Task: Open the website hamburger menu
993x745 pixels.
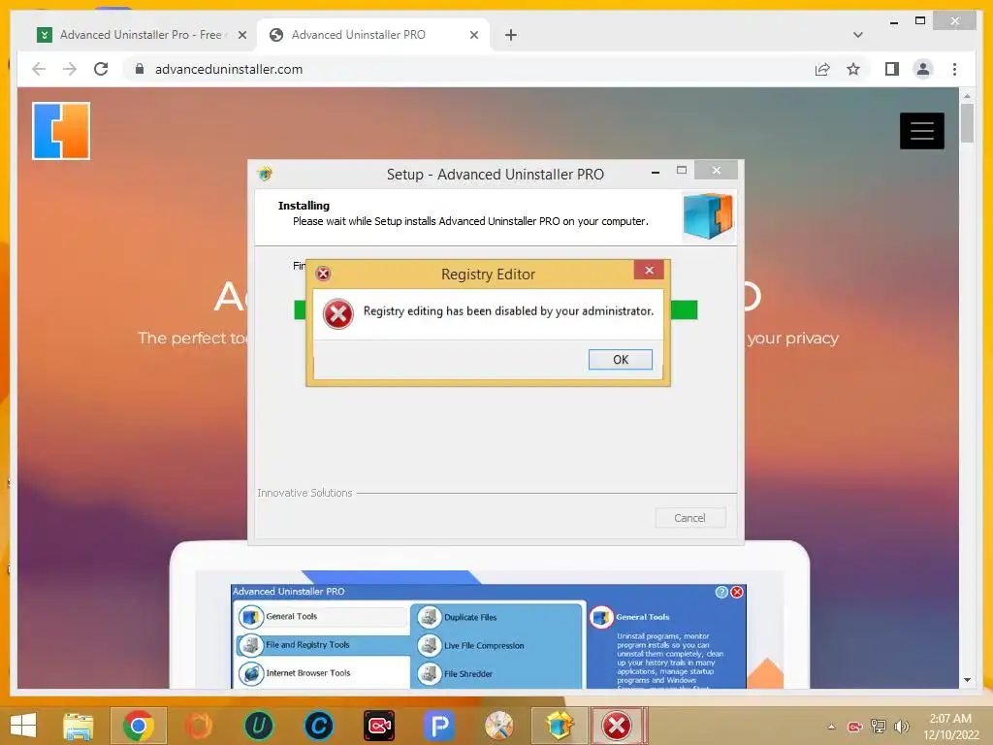Action: click(921, 131)
